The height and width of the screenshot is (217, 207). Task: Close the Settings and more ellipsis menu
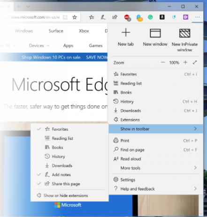pyautogui.click(x=197, y=17)
